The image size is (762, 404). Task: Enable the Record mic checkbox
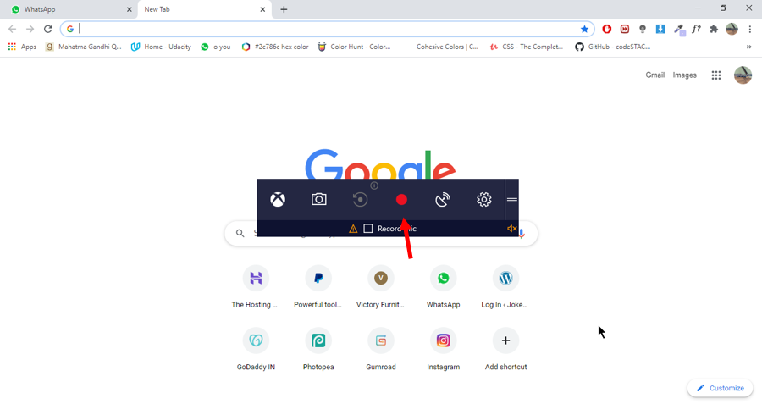point(368,229)
